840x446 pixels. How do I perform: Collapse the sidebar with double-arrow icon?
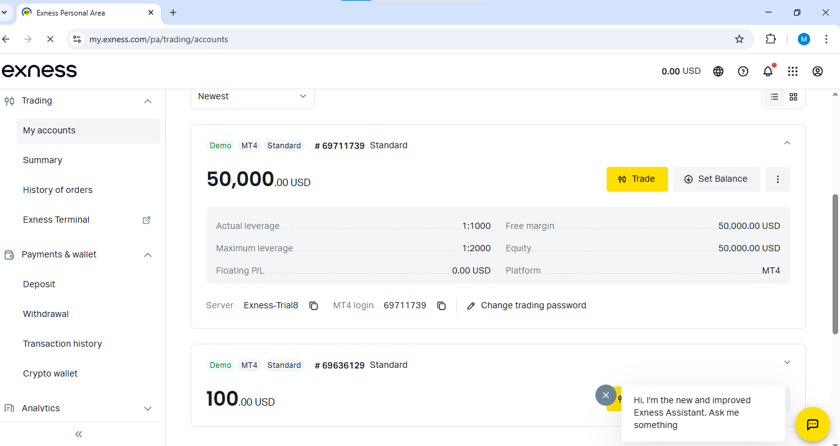pos(79,434)
